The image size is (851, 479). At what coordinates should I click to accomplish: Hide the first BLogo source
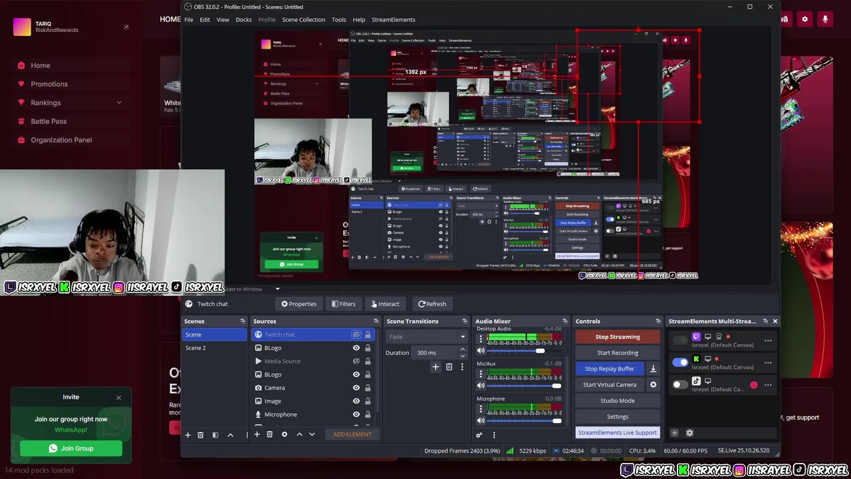pos(356,348)
